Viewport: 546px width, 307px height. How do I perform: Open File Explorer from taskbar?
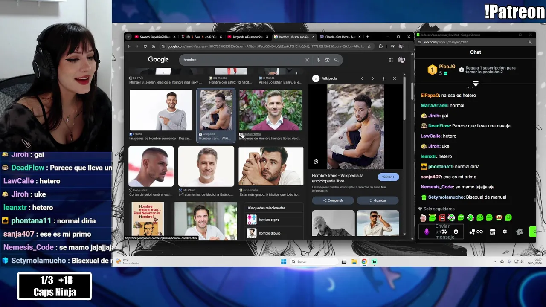(354, 261)
